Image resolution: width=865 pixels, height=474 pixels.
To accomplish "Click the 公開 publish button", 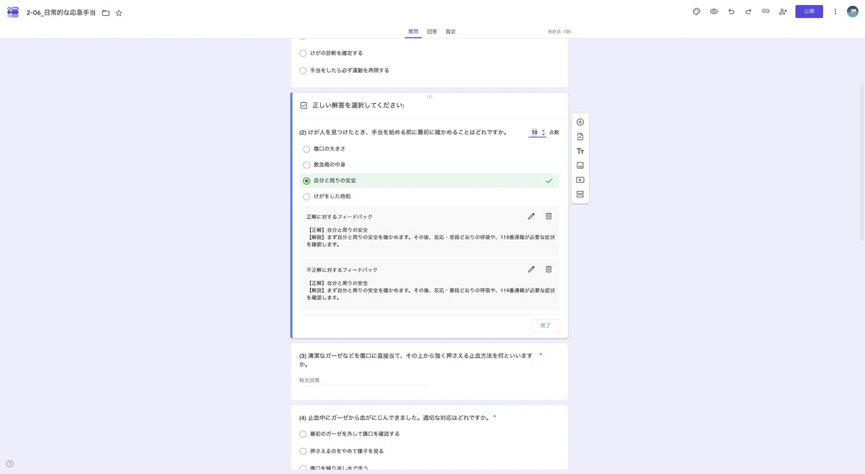I will [x=809, y=12].
